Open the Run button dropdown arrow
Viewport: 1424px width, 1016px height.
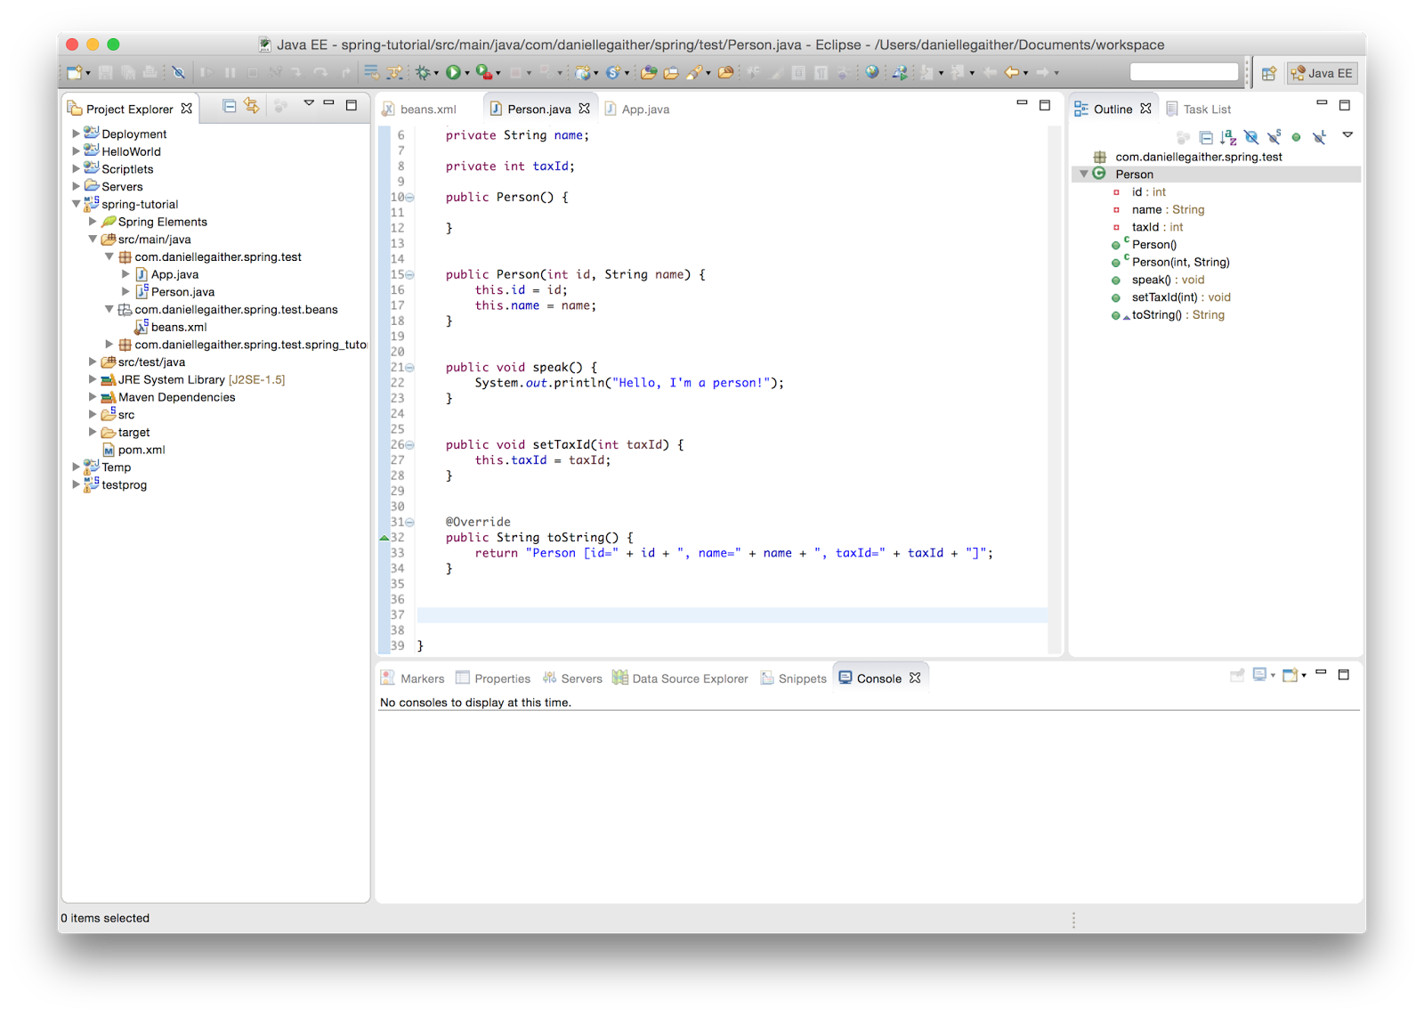[x=467, y=74]
